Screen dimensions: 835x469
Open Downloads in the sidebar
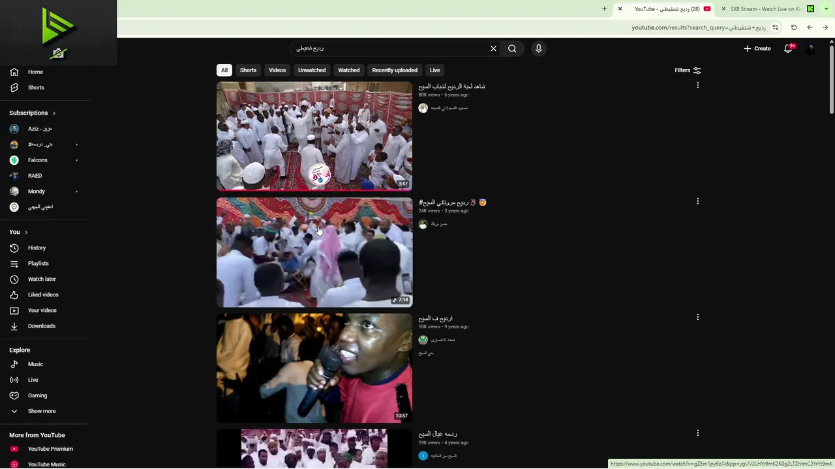pyautogui.click(x=41, y=326)
